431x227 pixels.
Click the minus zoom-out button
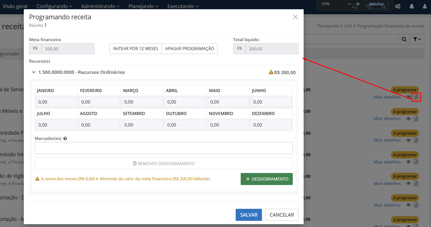pyautogui.click(x=349, y=4)
